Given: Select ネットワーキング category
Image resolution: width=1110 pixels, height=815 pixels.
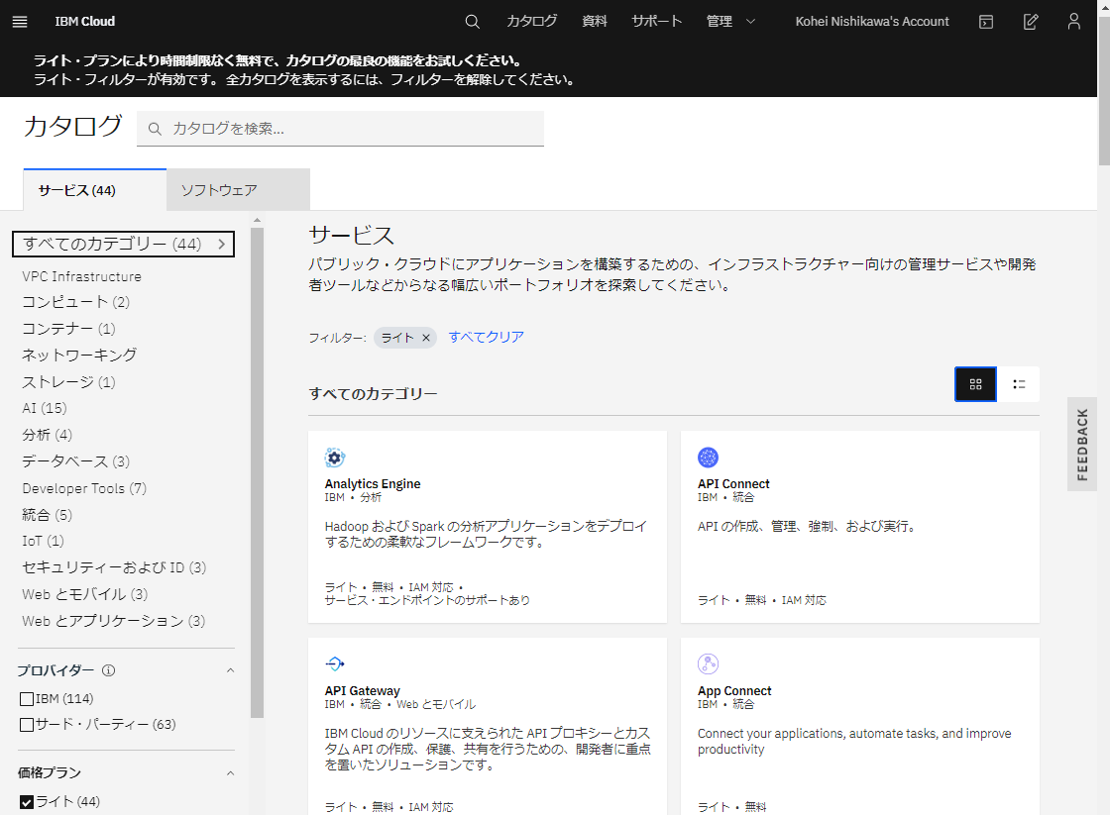Looking at the screenshot, I should [79, 356].
